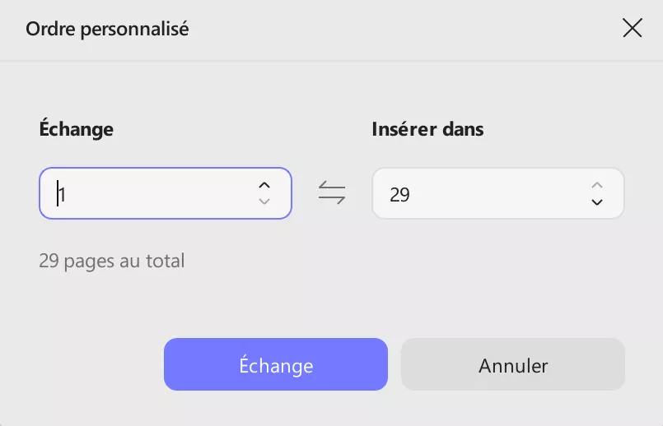The width and height of the screenshot is (663, 426).
Task: Click the Ordre personnalisé title text
Action: click(x=107, y=30)
